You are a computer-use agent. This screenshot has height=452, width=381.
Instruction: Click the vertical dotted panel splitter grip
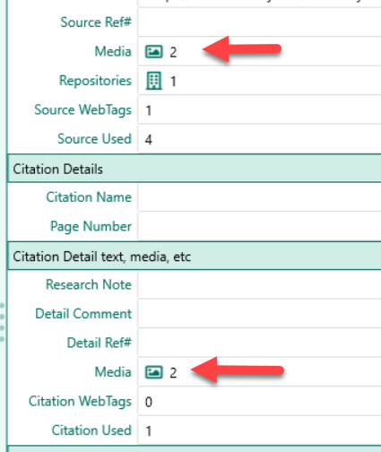coord(3,322)
